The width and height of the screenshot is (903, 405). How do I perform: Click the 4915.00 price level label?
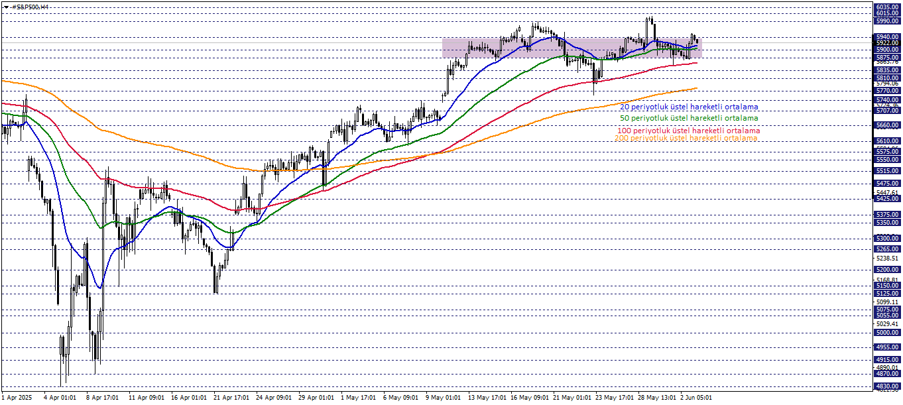(887, 359)
